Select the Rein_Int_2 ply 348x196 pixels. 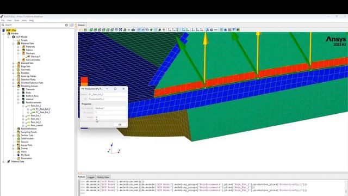pyautogui.click(x=35, y=122)
